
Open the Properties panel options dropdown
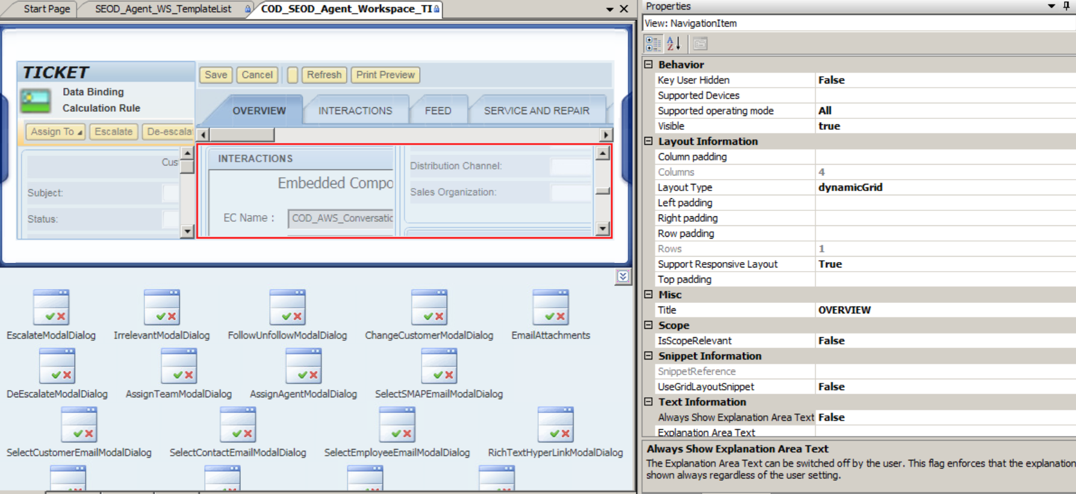pos(1051,6)
